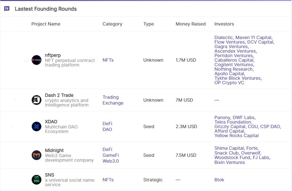Viewport: 292px width, 191px height.
Task: Click the SNS project logo
Action: click(37, 180)
